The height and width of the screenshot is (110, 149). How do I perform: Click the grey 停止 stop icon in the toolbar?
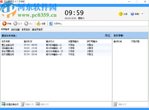(x=26, y=23)
